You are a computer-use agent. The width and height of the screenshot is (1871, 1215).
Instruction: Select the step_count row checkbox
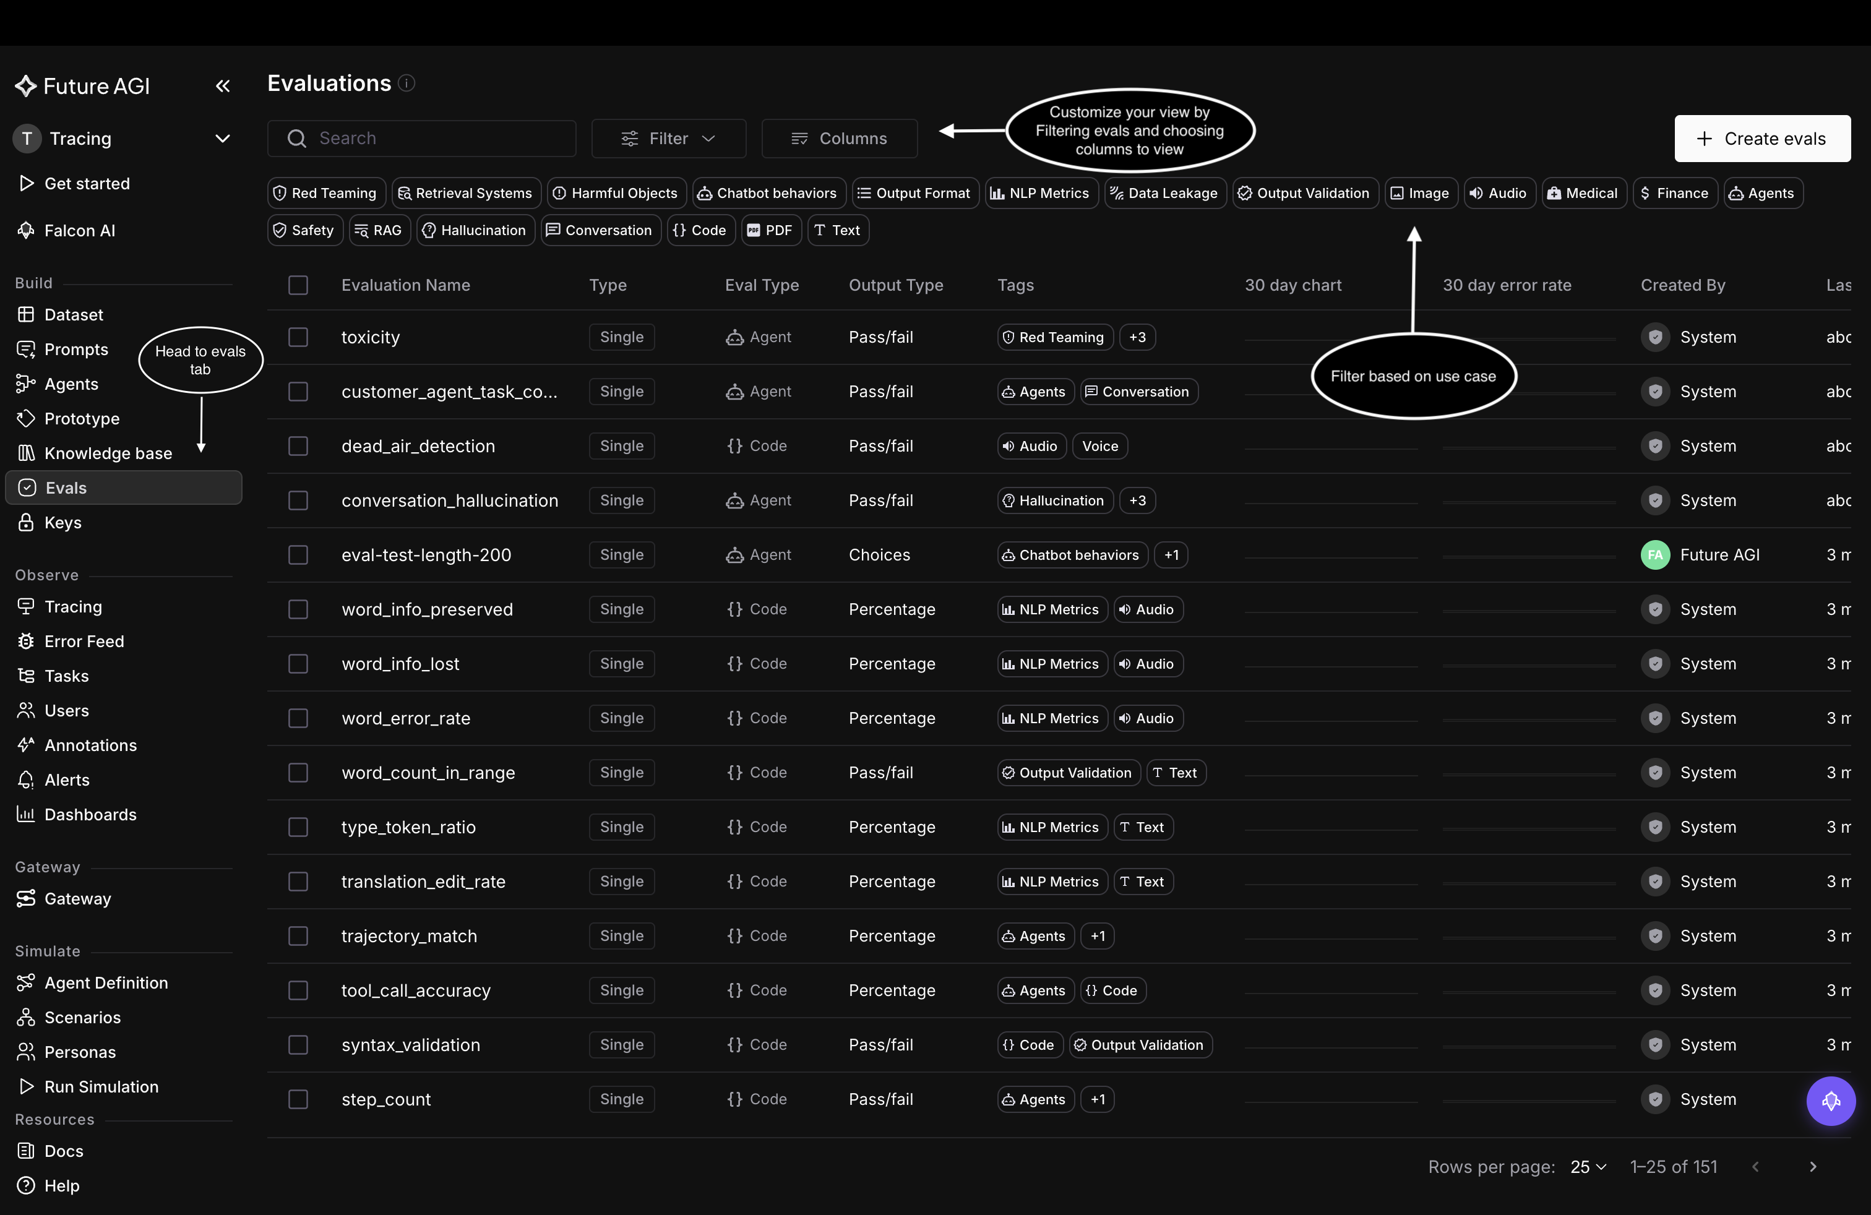(x=298, y=1099)
